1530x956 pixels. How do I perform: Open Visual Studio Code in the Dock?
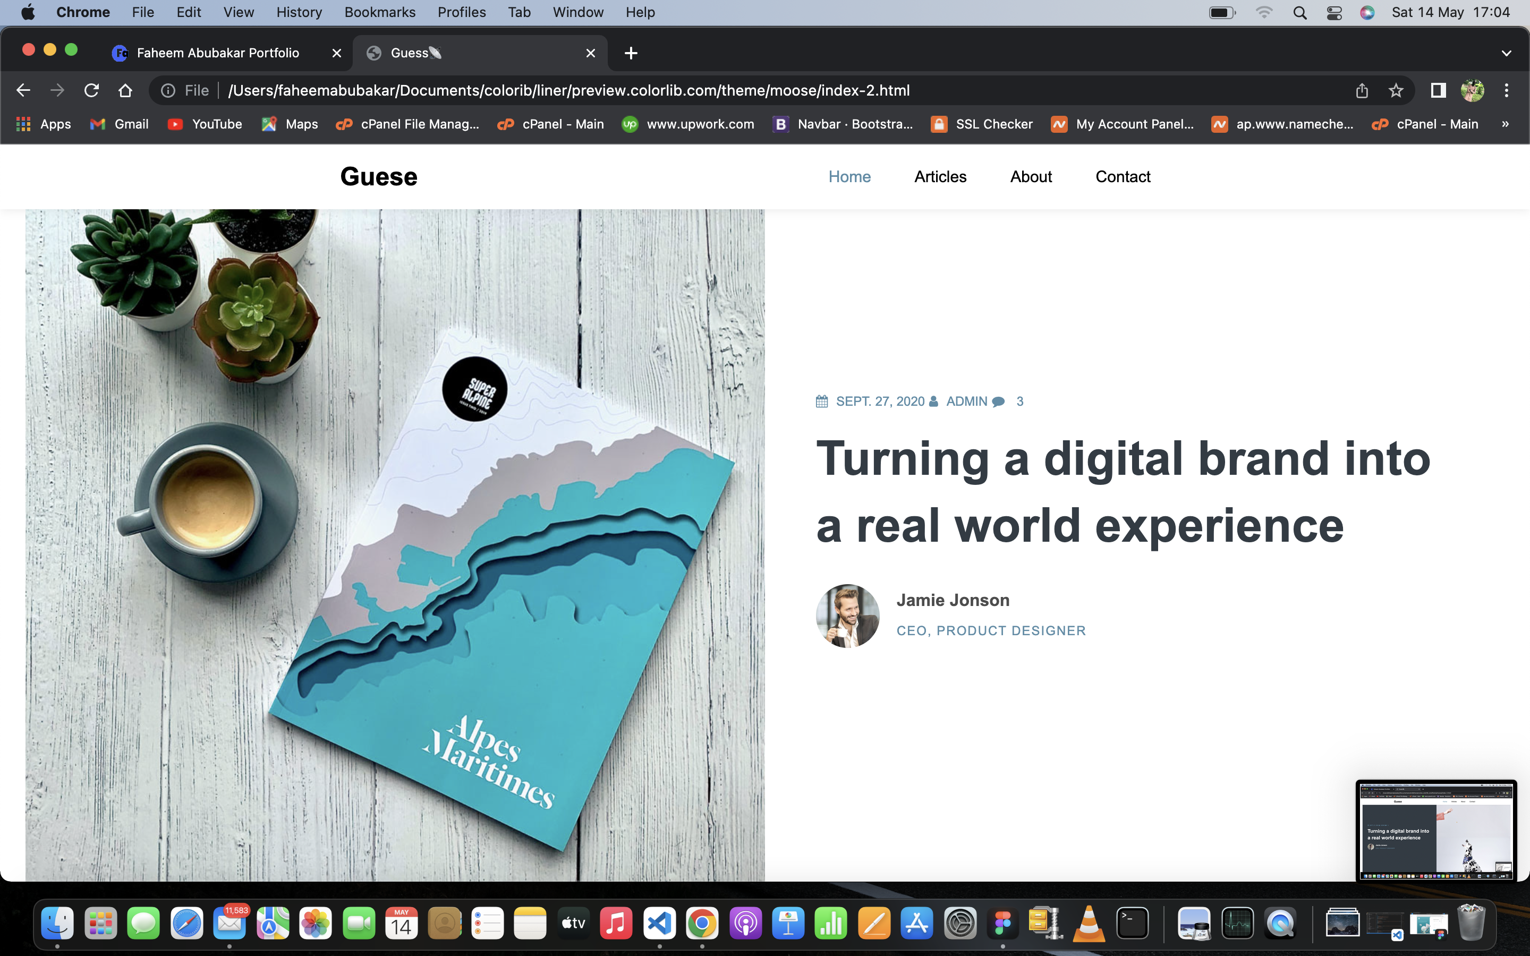click(659, 923)
